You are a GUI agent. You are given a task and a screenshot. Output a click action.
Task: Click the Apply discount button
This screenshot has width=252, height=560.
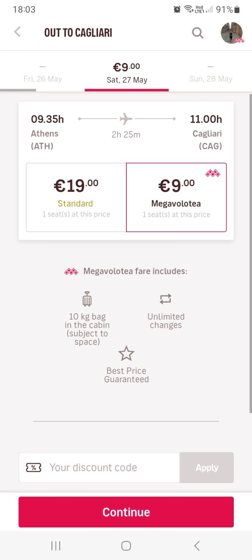coord(207,468)
